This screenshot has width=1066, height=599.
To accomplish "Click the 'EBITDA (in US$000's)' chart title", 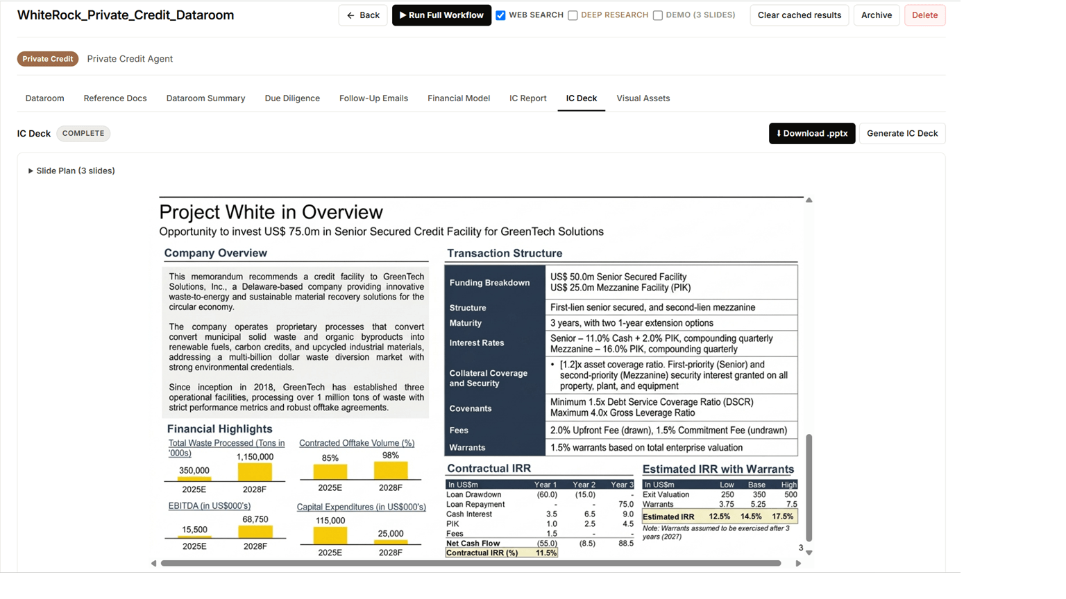I will [210, 506].
